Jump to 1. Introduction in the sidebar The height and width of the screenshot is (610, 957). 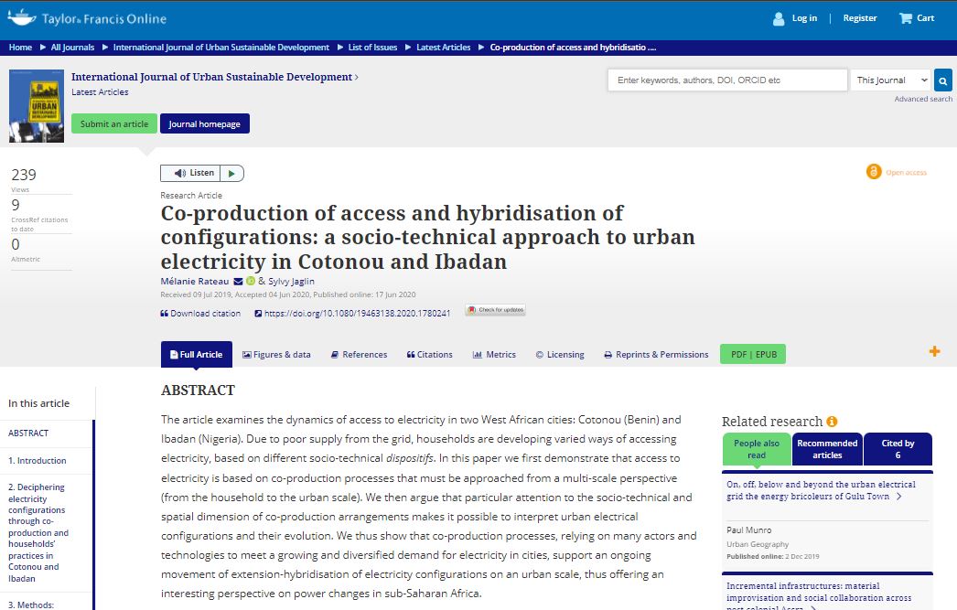coord(38,461)
